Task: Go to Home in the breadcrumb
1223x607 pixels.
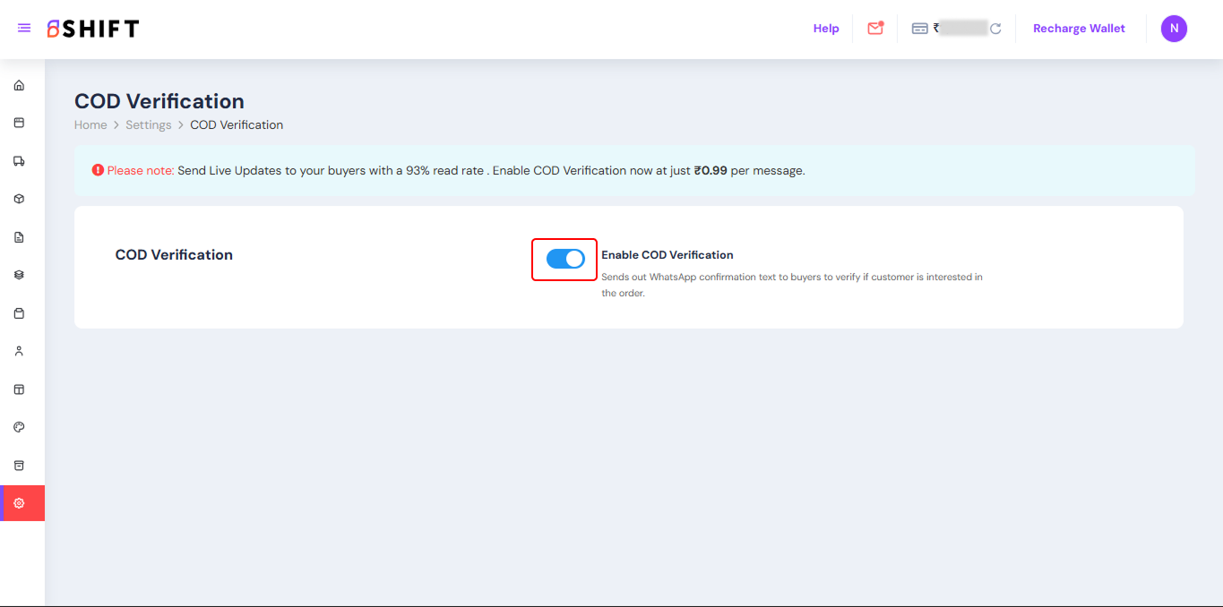Action: [x=90, y=125]
